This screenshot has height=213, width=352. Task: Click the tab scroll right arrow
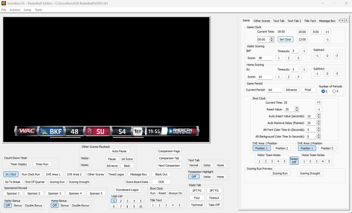(x=347, y=20)
